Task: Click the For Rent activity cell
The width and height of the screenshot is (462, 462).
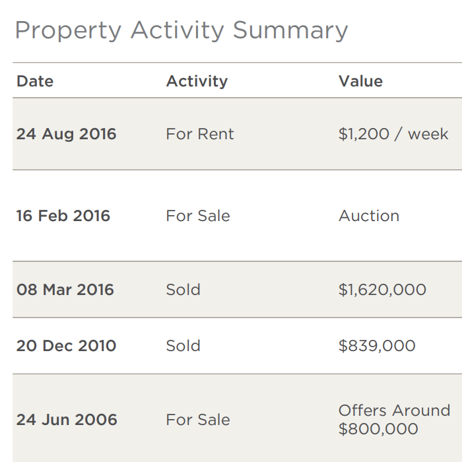Action: 200,134
